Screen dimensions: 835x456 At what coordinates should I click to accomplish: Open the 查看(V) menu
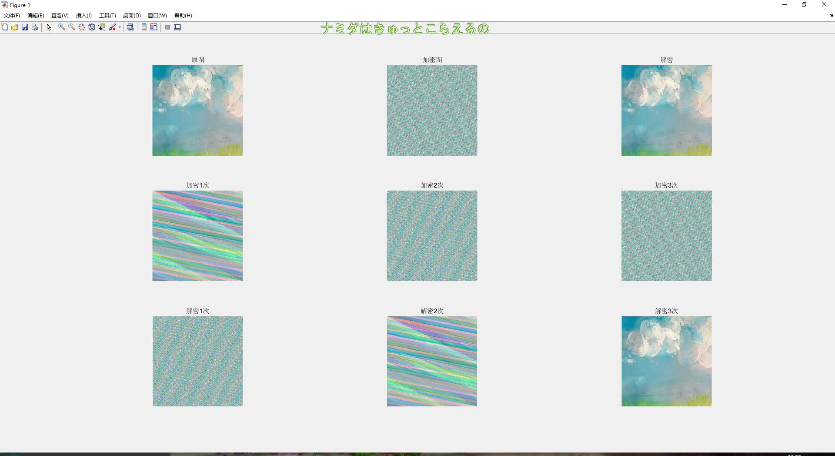60,16
